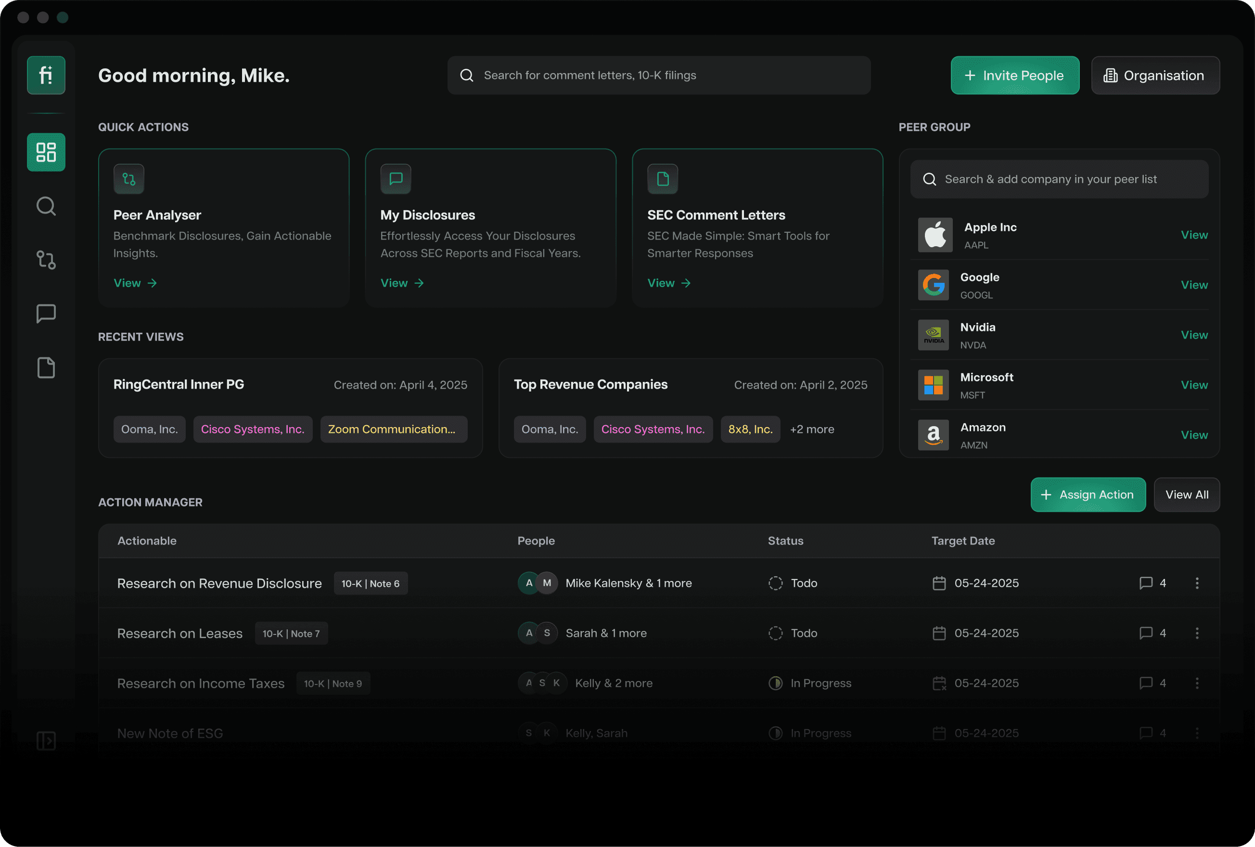Click the Assign Action button
This screenshot has width=1255, height=847.
[x=1088, y=494]
